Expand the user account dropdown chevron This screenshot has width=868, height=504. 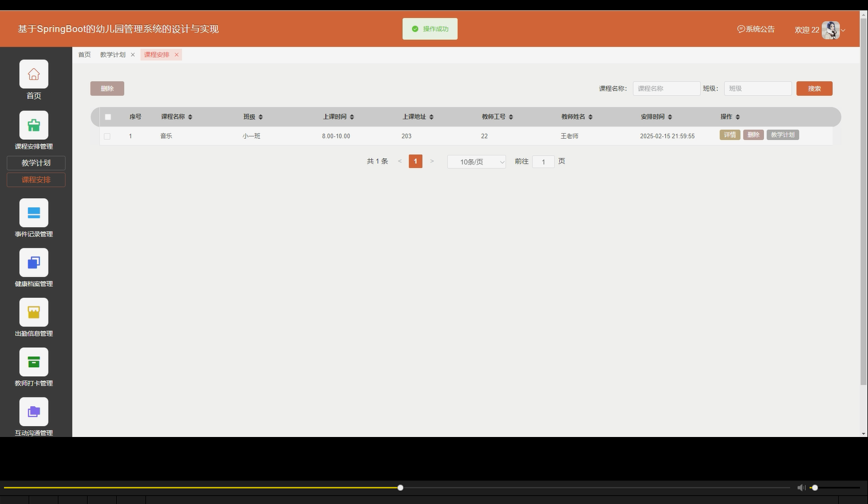(x=843, y=30)
